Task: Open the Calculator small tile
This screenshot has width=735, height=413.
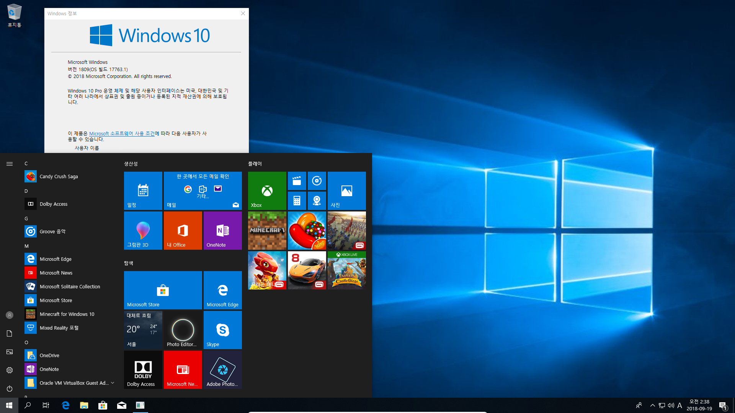Action: [x=297, y=201]
